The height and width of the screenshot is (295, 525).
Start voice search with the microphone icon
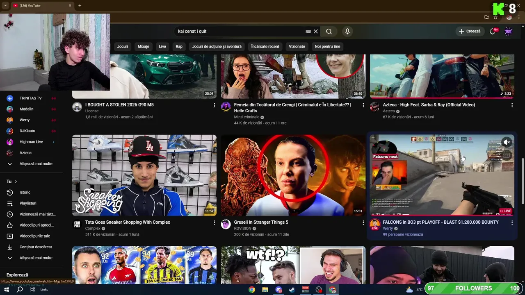[347, 32]
